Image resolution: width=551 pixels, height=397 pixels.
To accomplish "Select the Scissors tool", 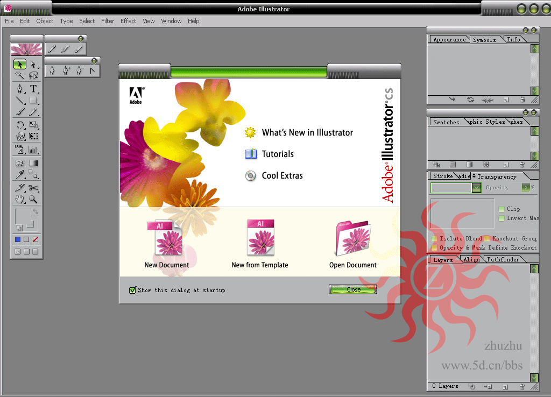I will (33, 188).
